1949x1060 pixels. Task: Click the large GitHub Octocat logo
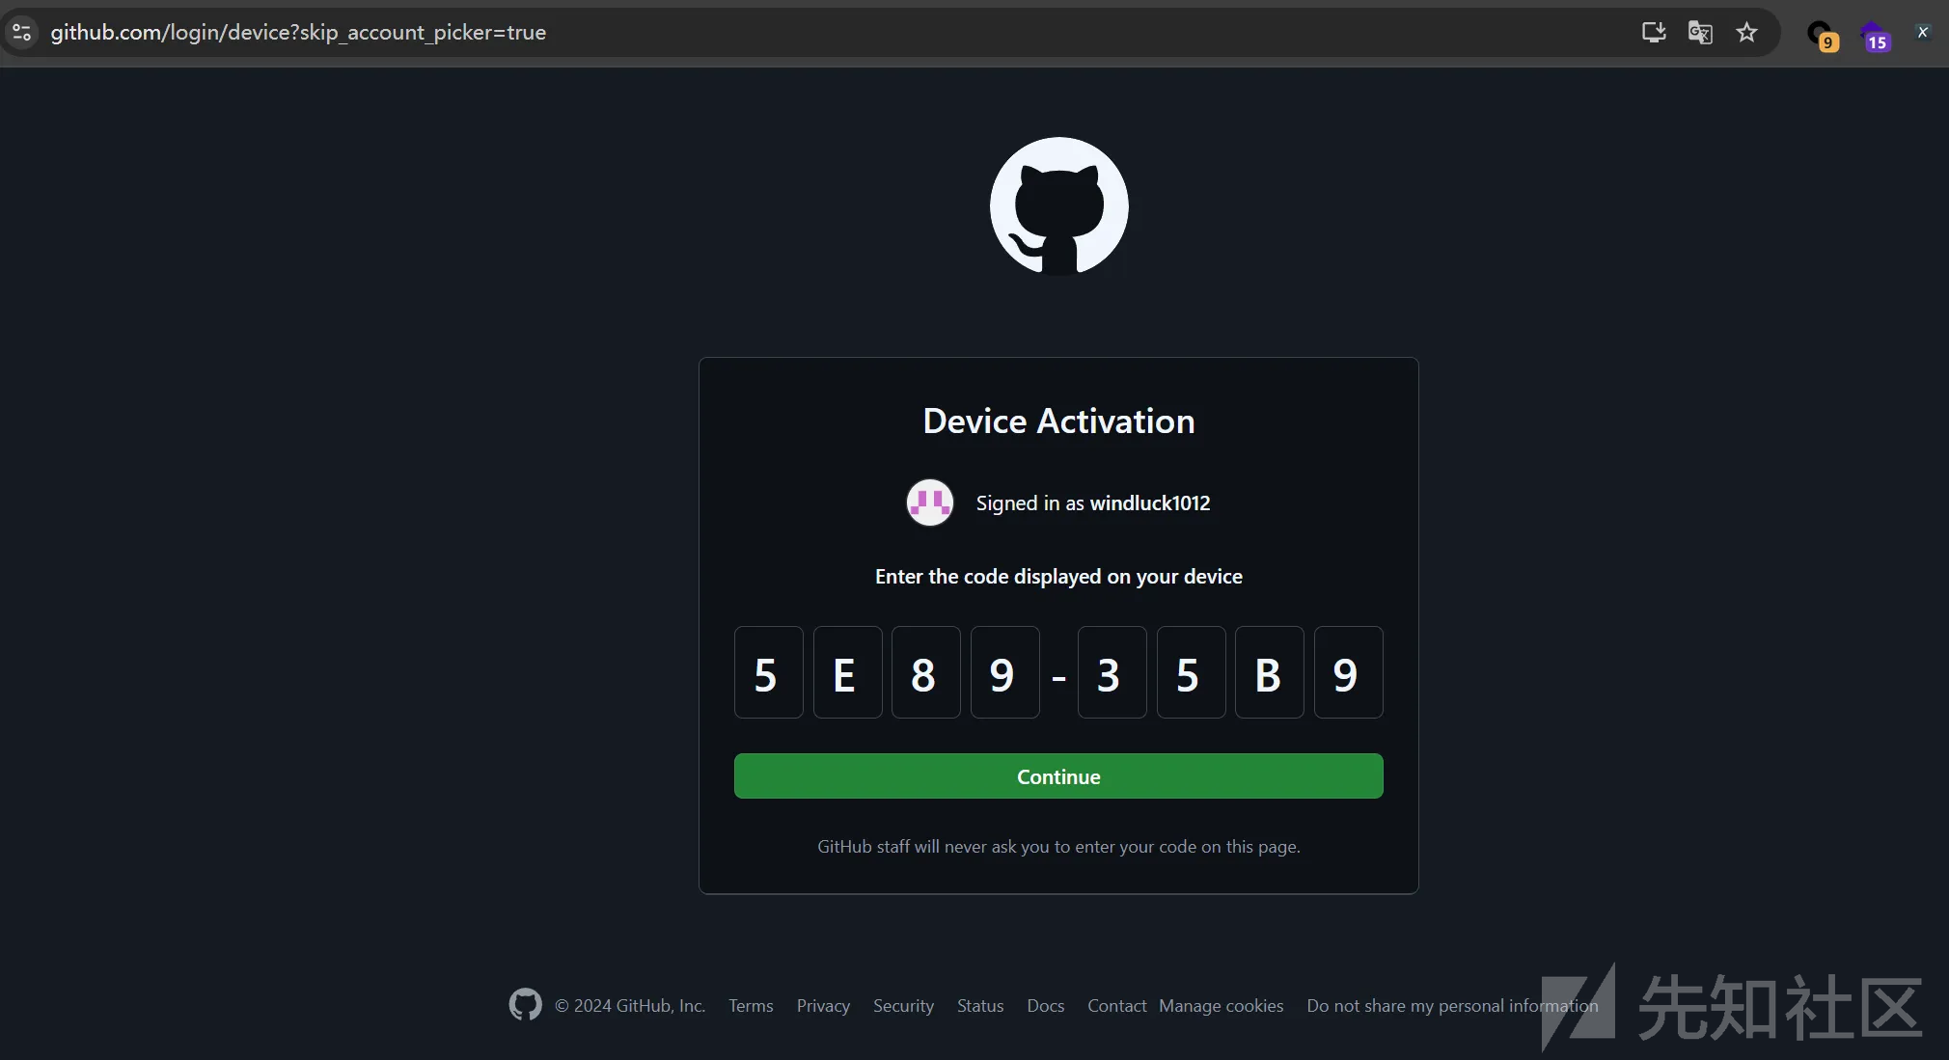[1058, 206]
